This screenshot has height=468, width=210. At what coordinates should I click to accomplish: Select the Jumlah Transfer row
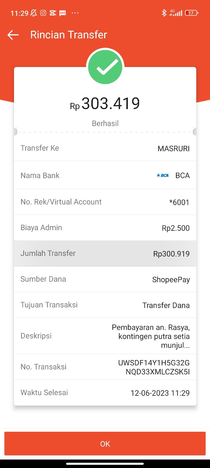(105, 253)
